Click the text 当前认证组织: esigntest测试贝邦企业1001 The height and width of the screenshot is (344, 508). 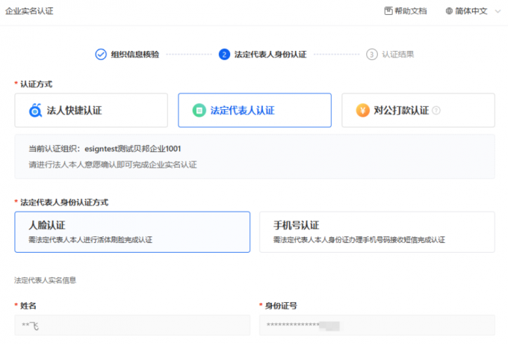[x=105, y=149]
